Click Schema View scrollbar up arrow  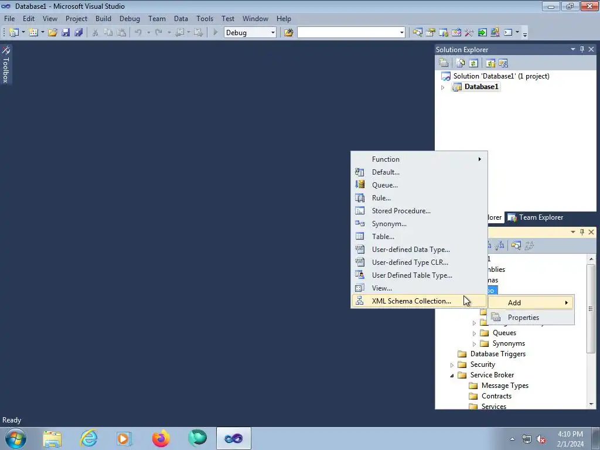pos(591,259)
